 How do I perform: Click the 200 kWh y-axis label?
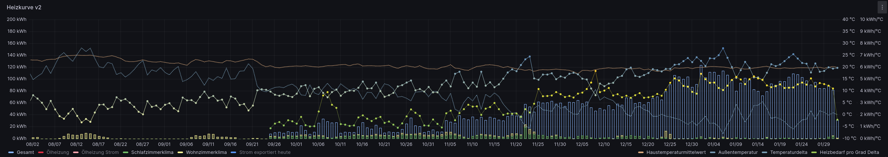(17, 19)
